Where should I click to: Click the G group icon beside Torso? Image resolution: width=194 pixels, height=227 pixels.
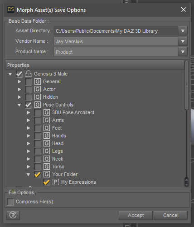coord(47,166)
